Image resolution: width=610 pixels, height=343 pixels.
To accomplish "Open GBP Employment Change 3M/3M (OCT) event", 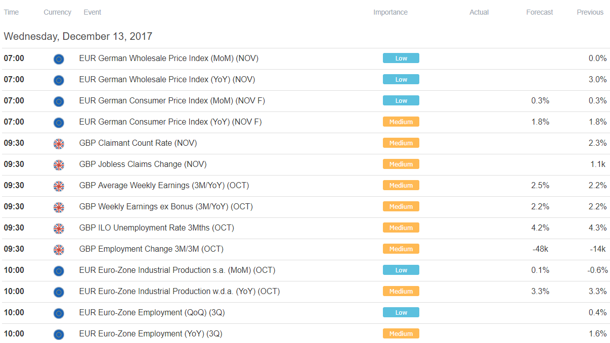I will tap(151, 249).
